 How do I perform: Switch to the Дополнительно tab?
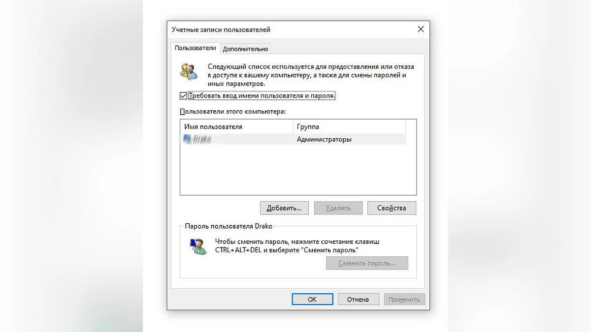[x=245, y=49]
